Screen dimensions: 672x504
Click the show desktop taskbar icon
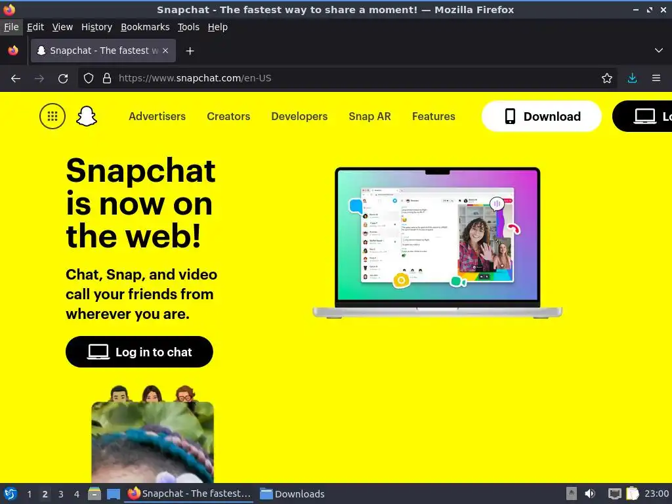[114, 493]
